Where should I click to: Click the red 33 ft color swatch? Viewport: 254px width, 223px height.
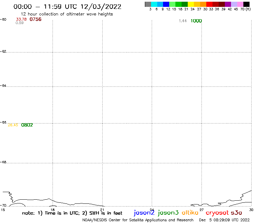209,4
